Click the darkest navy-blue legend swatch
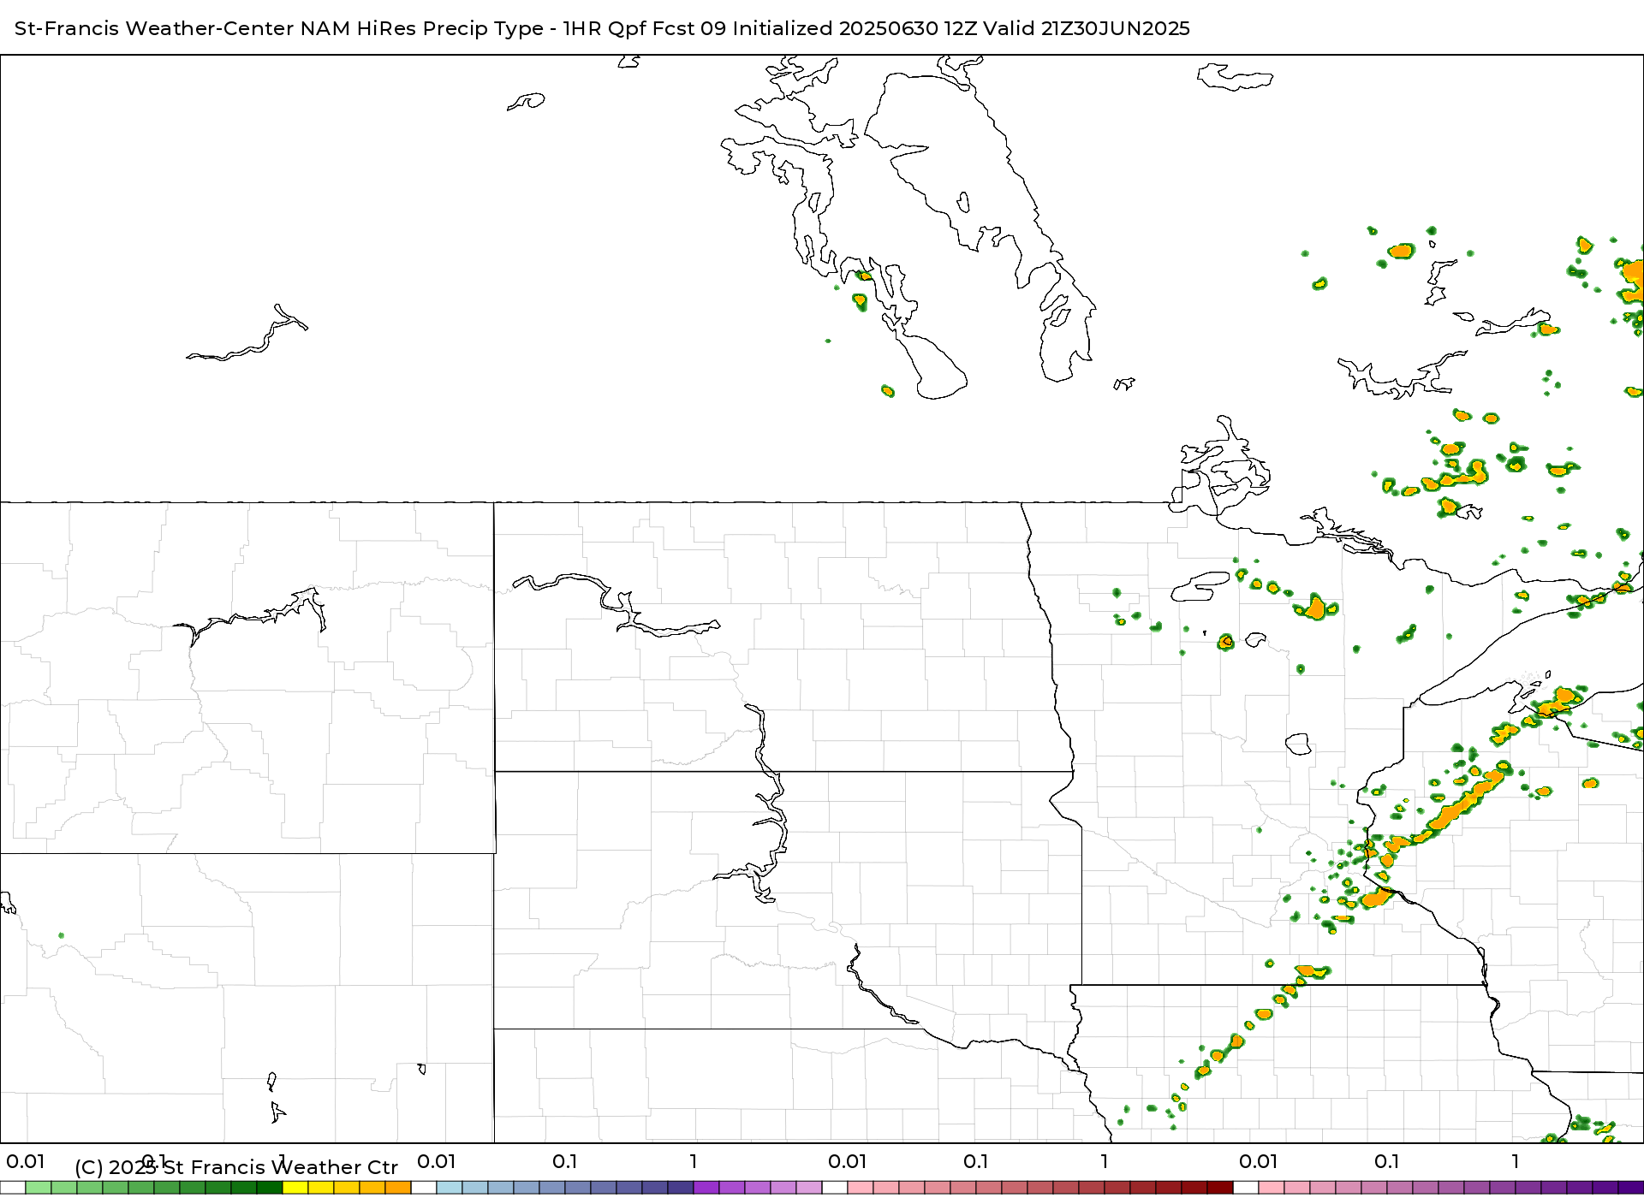 (681, 1188)
